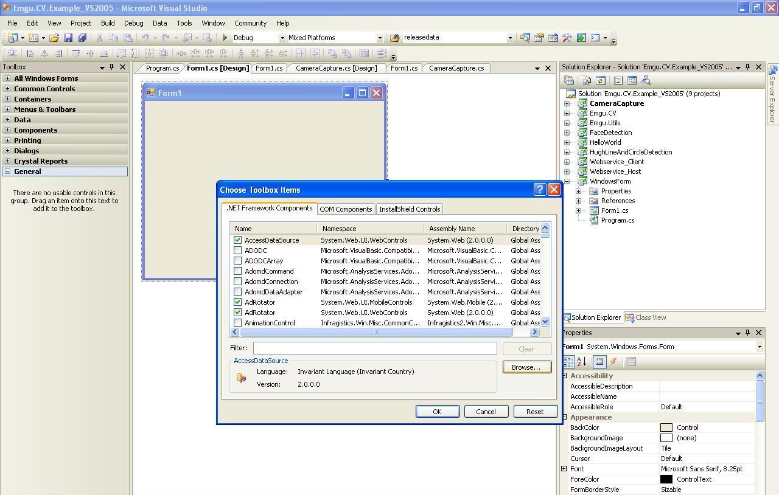Sort properties alphabetically with A-Z icon
Image resolution: width=779 pixels, height=495 pixels.
pos(581,362)
